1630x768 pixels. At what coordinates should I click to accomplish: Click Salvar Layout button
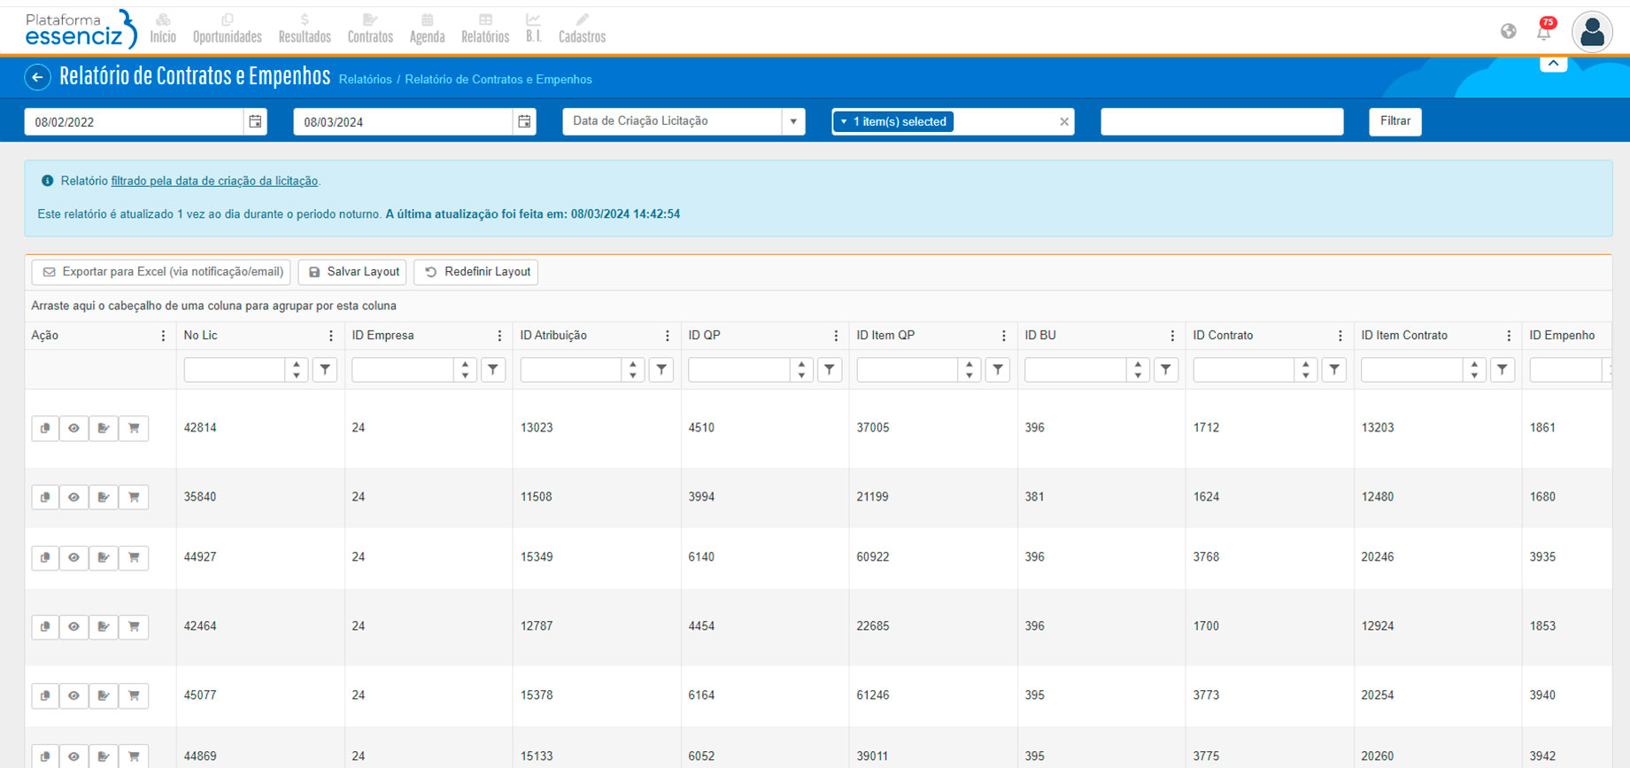click(x=352, y=272)
